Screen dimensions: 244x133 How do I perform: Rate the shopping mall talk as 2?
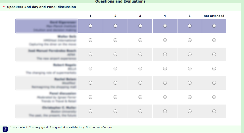[x=115, y=83]
